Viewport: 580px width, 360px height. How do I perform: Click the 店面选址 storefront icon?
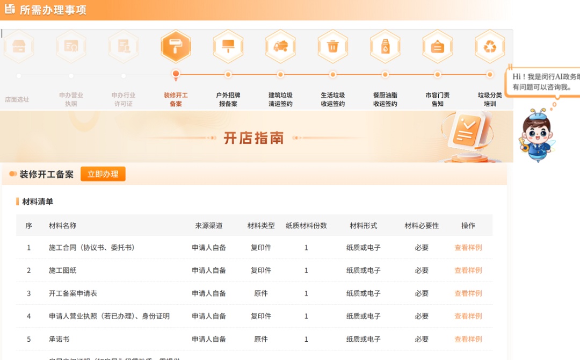[x=19, y=47]
